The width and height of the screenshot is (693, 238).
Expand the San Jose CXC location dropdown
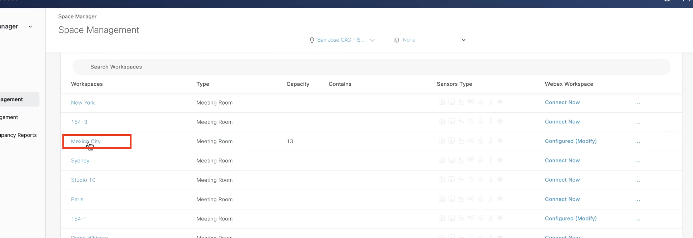point(372,40)
